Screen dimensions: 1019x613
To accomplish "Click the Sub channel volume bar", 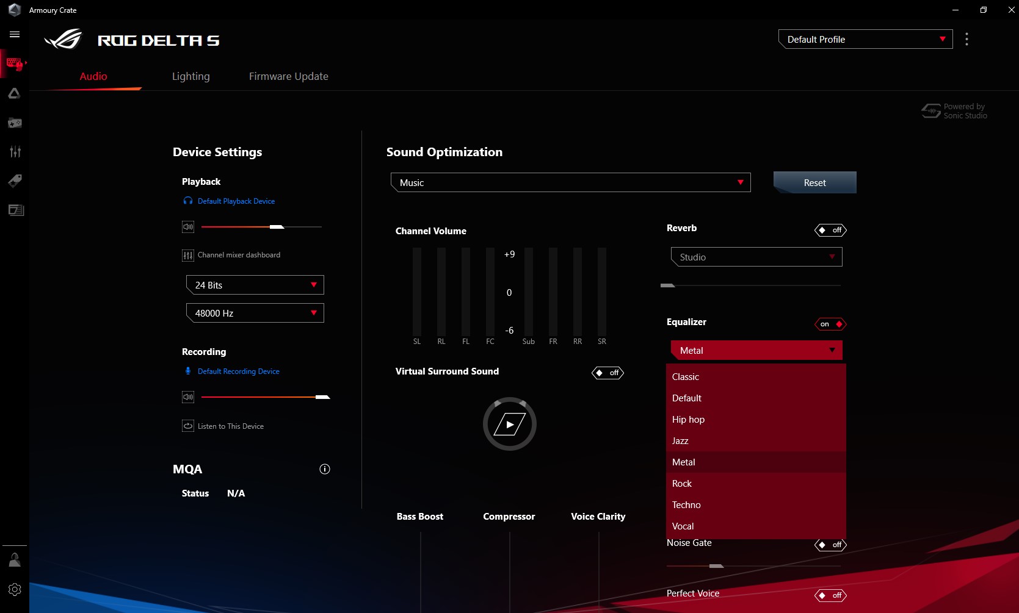I will (x=529, y=292).
